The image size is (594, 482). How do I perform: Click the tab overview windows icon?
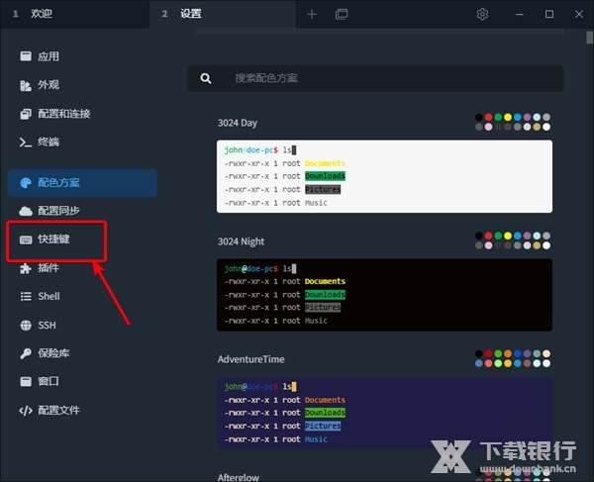point(342,15)
